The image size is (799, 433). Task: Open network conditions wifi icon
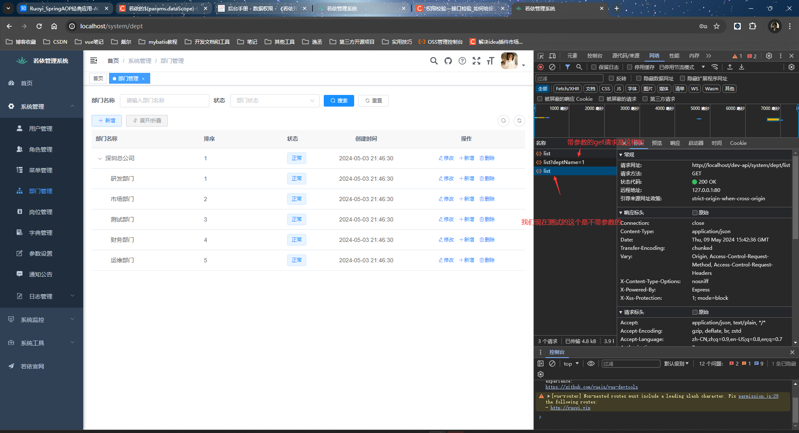pyautogui.click(x=715, y=67)
